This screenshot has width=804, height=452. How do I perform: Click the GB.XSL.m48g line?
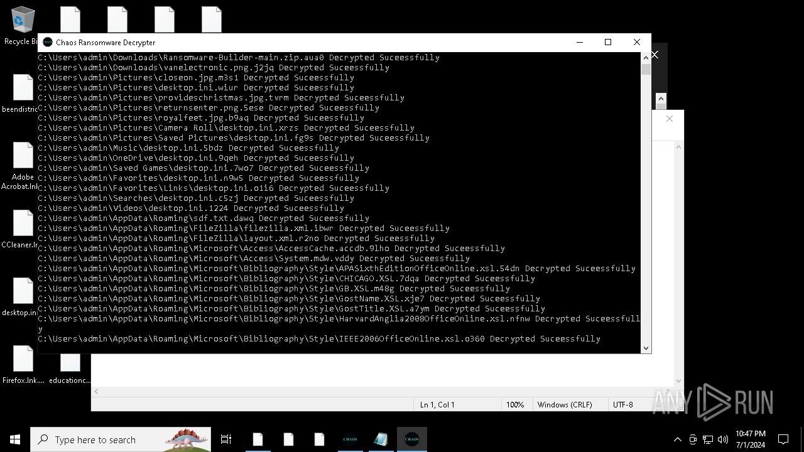pyautogui.click(x=274, y=288)
